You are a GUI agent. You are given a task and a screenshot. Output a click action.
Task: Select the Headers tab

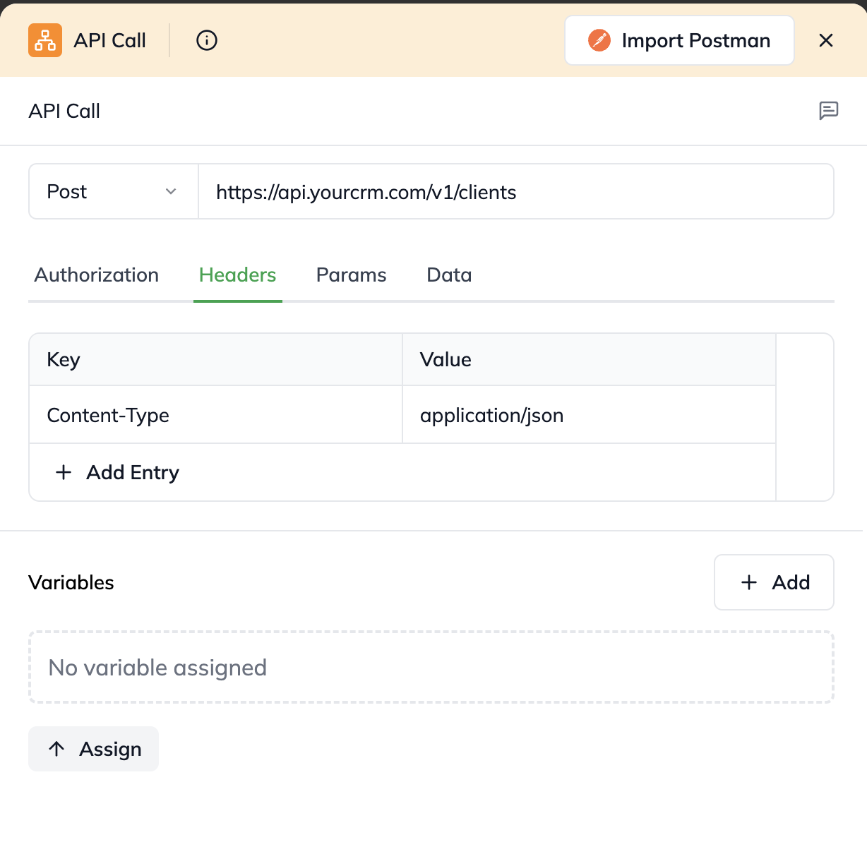pos(237,275)
